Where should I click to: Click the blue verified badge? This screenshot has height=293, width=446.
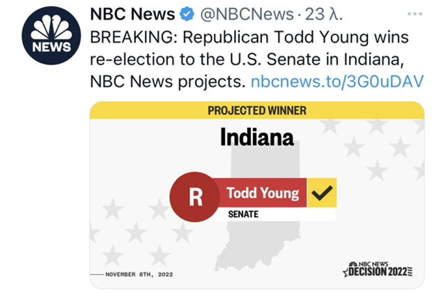tap(188, 15)
